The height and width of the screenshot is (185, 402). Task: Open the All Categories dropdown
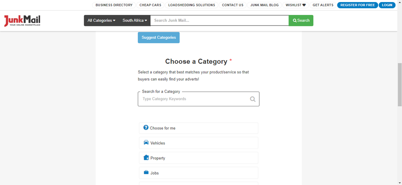pos(101,20)
